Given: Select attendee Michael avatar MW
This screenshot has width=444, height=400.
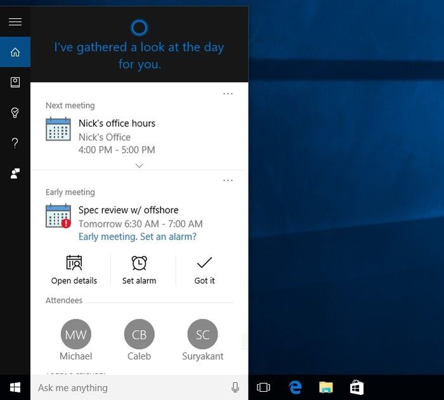Looking at the screenshot, I should pyautogui.click(x=76, y=334).
